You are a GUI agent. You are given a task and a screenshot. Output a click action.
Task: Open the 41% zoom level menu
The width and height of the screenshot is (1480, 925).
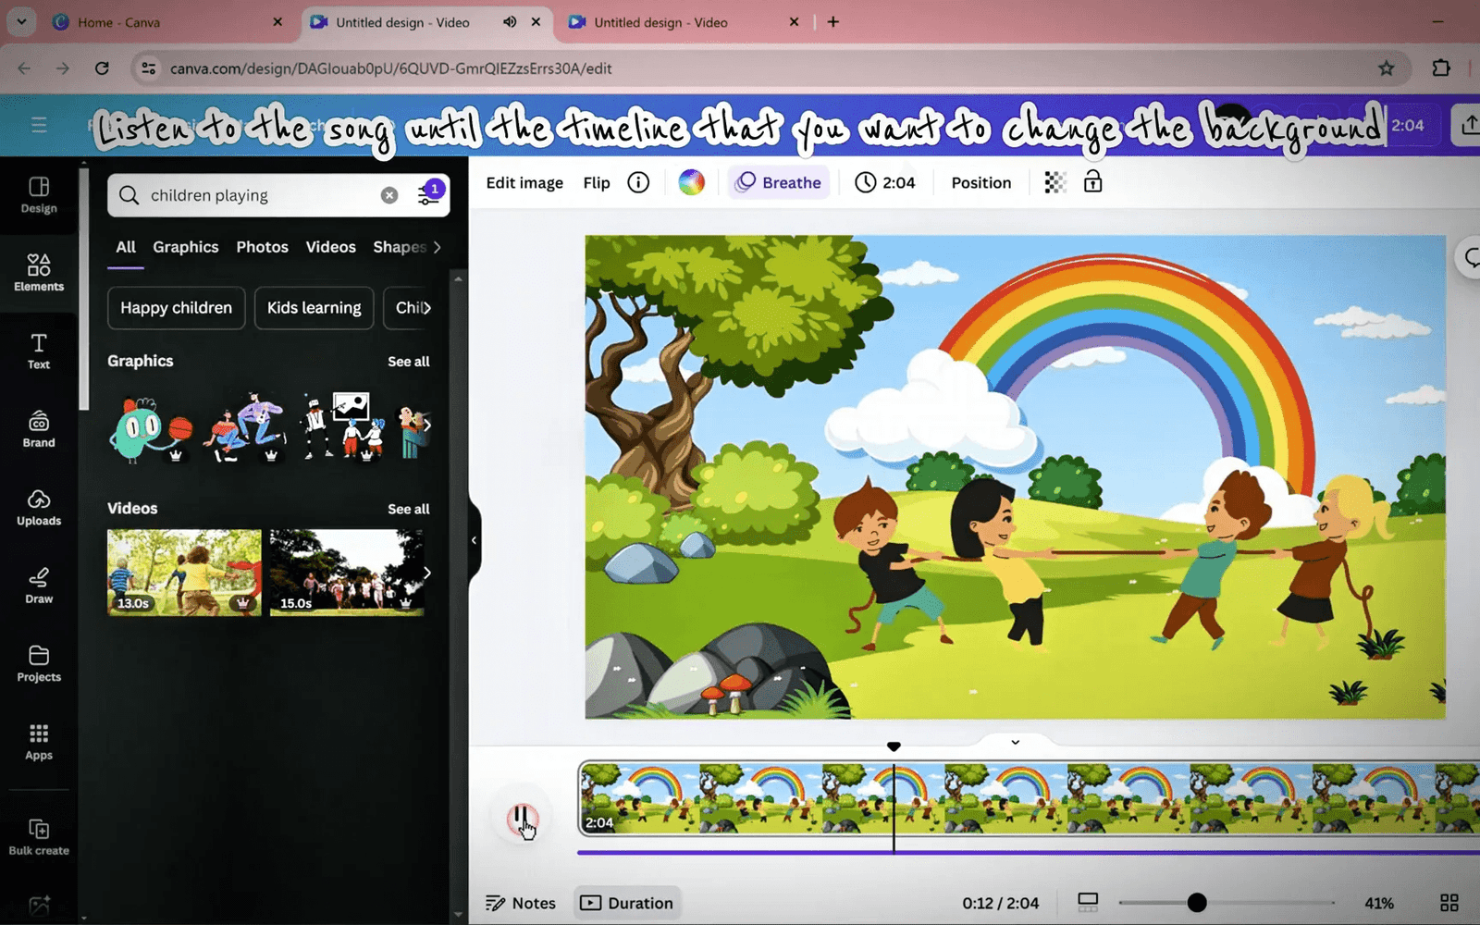click(x=1379, y=903)
